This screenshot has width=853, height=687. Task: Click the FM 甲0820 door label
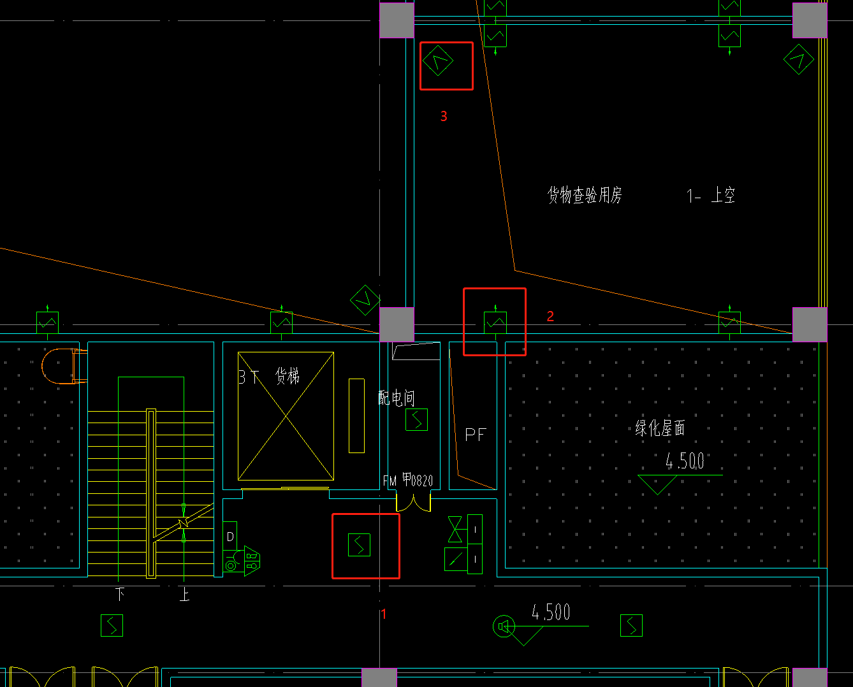coord(408,481)
